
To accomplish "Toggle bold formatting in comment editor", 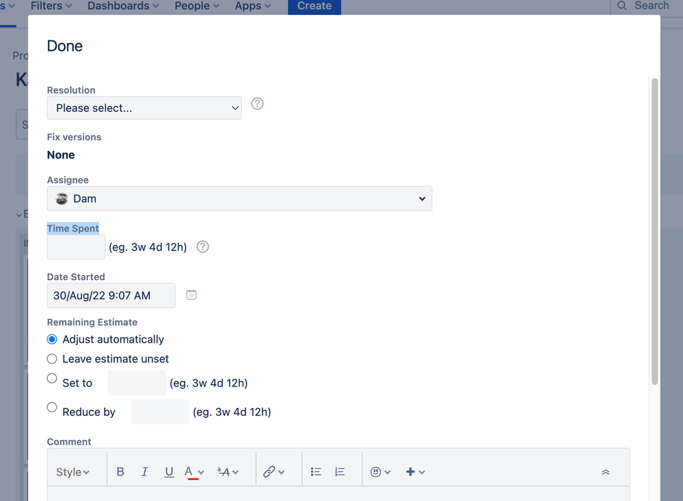I will point(120,472).
